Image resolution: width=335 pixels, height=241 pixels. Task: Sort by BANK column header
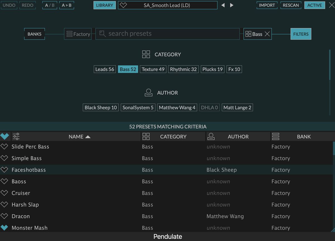(x=303, y=136)
